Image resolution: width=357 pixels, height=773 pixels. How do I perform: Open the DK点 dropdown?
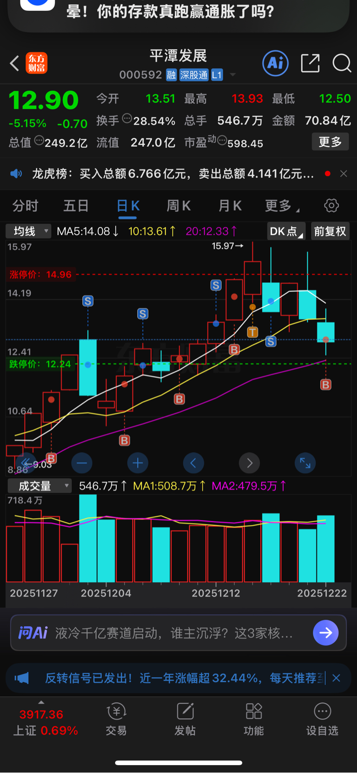click(286, 231)
